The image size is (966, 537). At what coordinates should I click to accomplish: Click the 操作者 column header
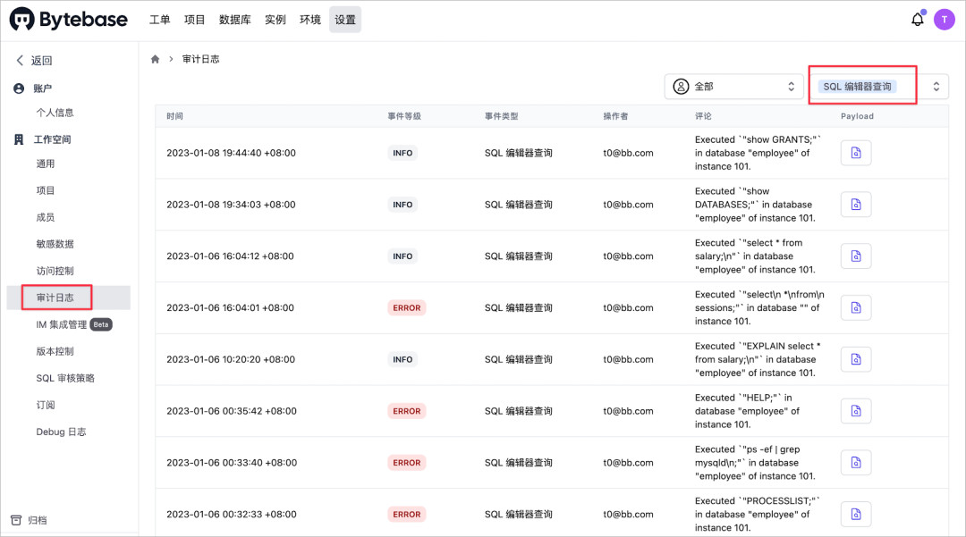tap(616, 116)
